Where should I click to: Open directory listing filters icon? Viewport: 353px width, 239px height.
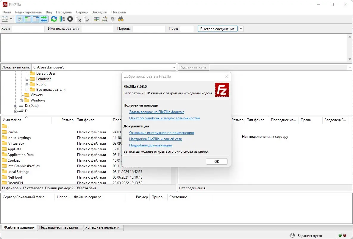pyautogui.click(x=96, y=19)
